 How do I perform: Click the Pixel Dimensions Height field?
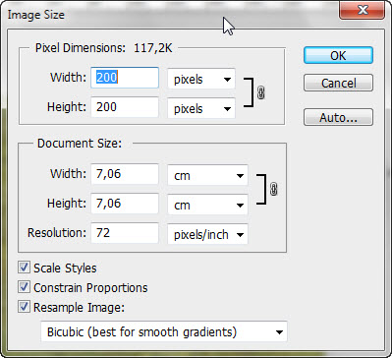point(125,107)
